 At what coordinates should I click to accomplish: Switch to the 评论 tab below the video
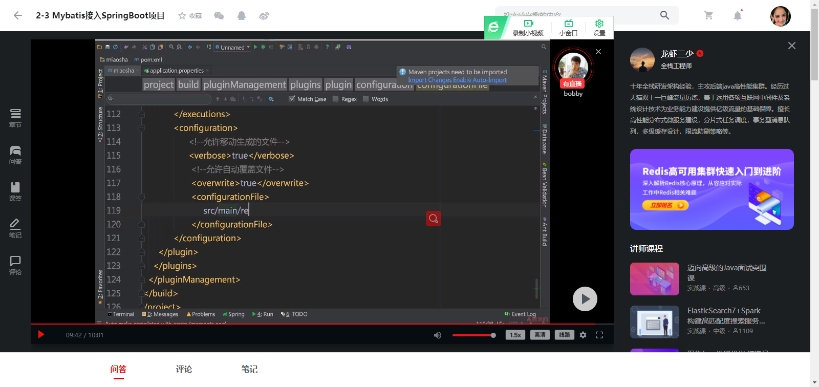point(184,369)
